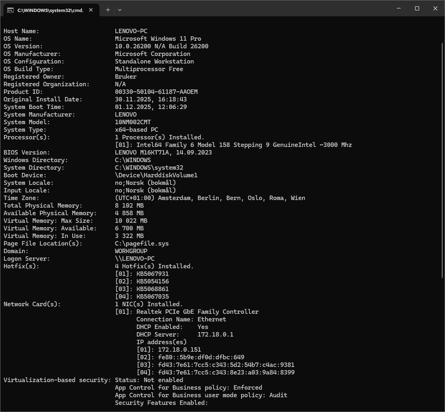Click the label Network Card(s):
445x412 pixels.
32,304
